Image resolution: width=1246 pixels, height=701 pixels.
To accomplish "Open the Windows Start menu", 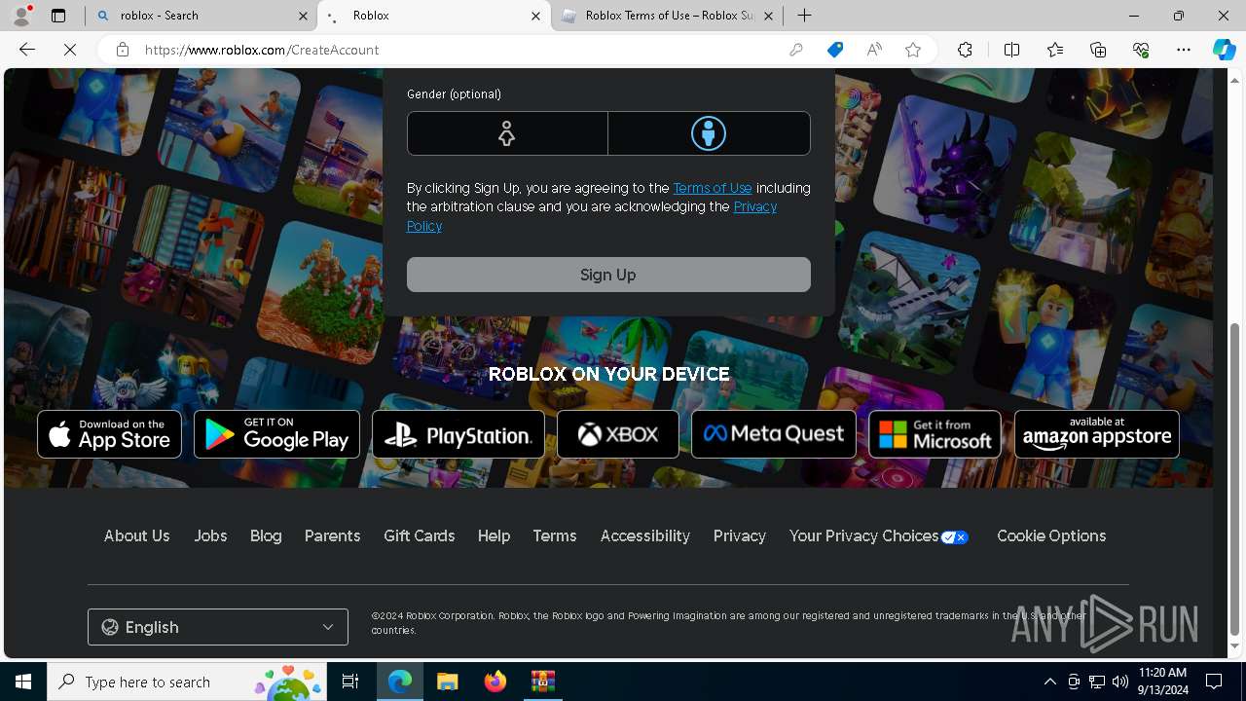I will click(23, 682).
